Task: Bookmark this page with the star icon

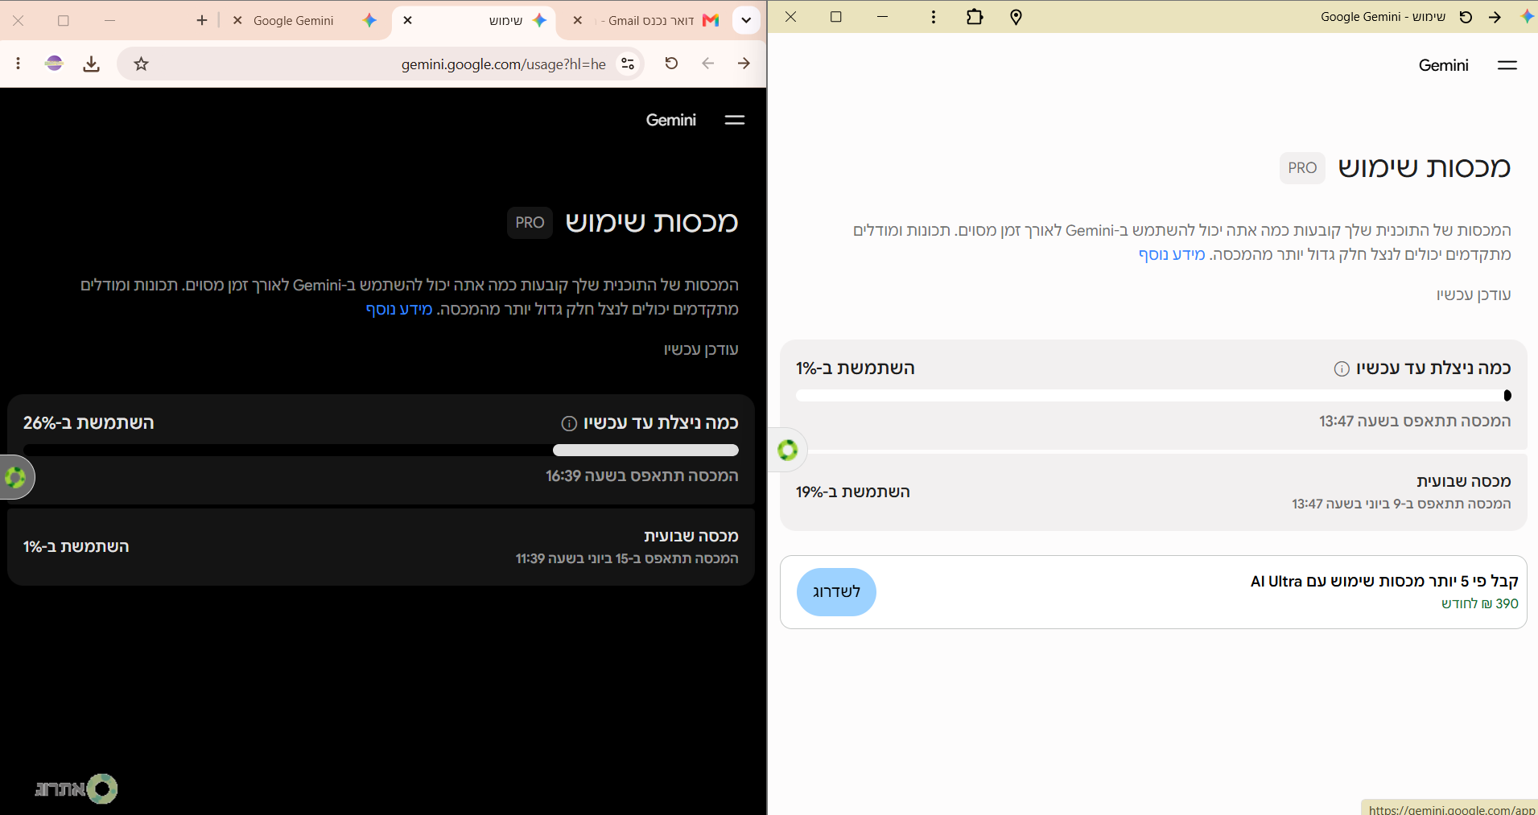Action: pyautogui.click(x=142, y=64)
